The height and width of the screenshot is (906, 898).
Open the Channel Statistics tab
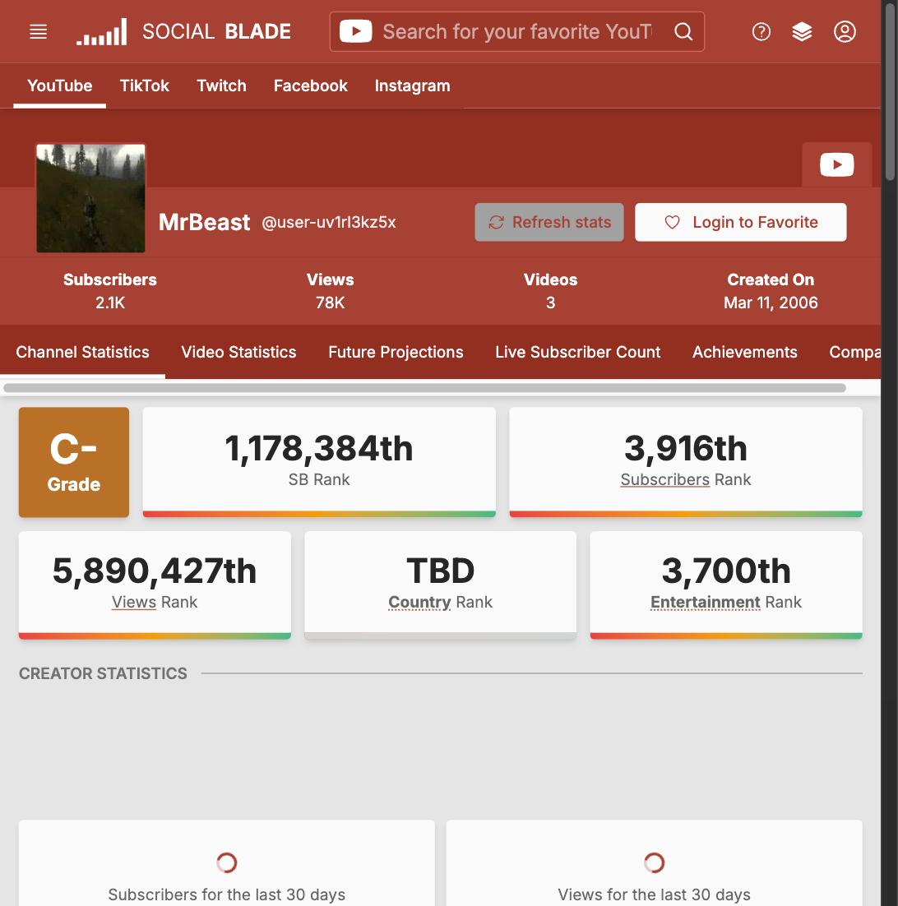(x=82, y=352)
